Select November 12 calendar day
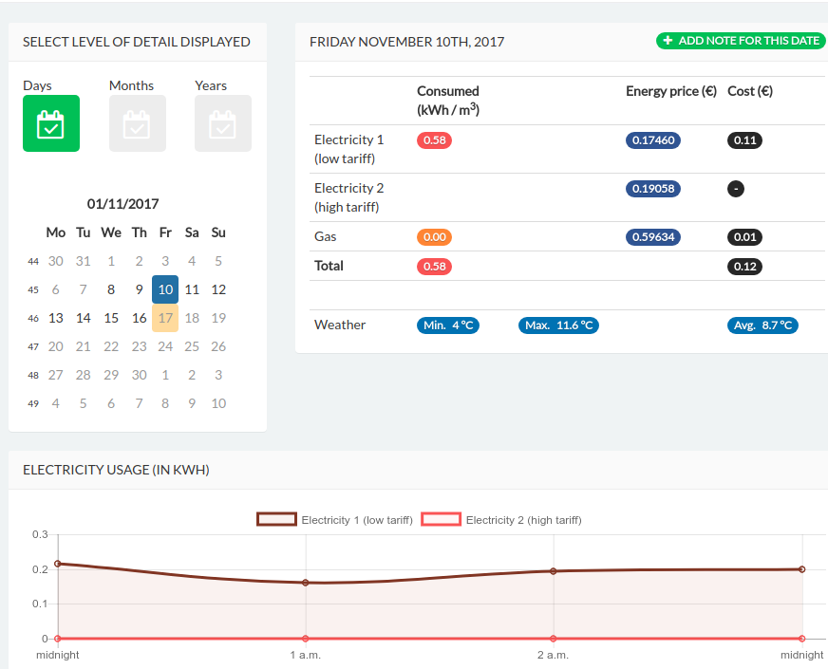Viewport: 828px width, 669px height. tap(218, 289)
